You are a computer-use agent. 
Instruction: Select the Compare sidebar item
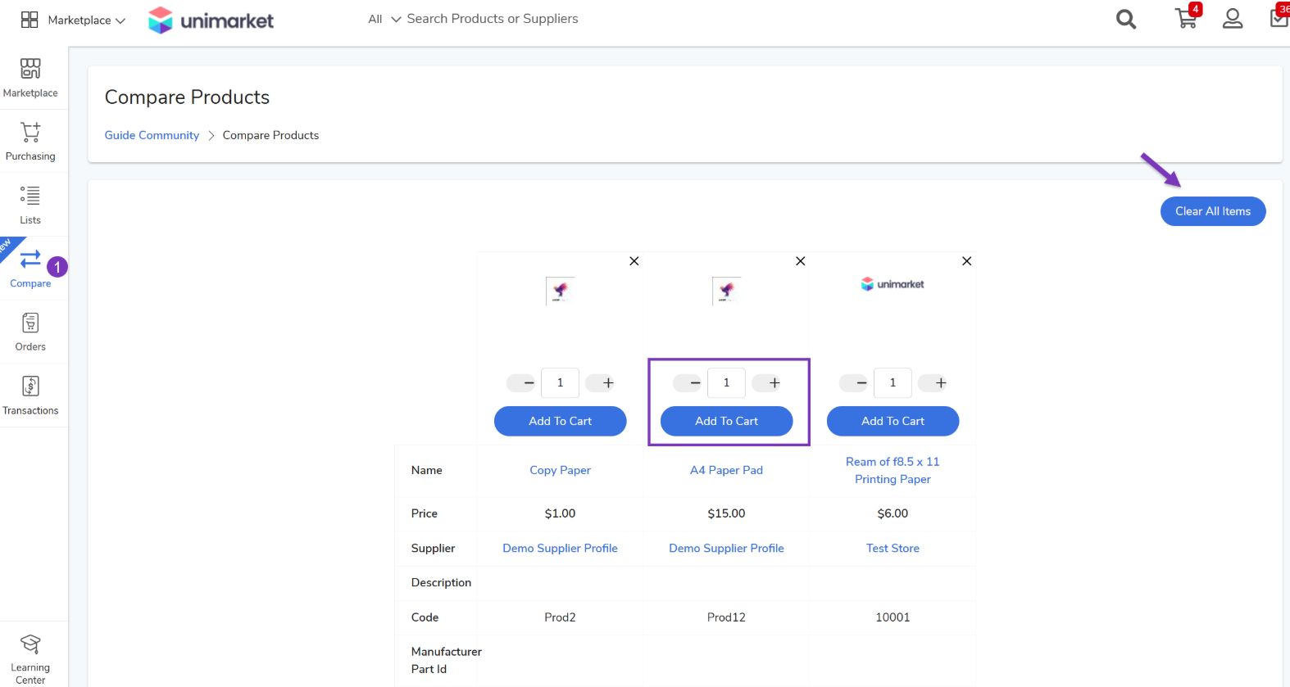tap(30, 268)
